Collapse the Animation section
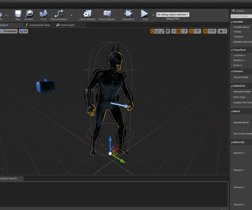 (x=232, y=86)
